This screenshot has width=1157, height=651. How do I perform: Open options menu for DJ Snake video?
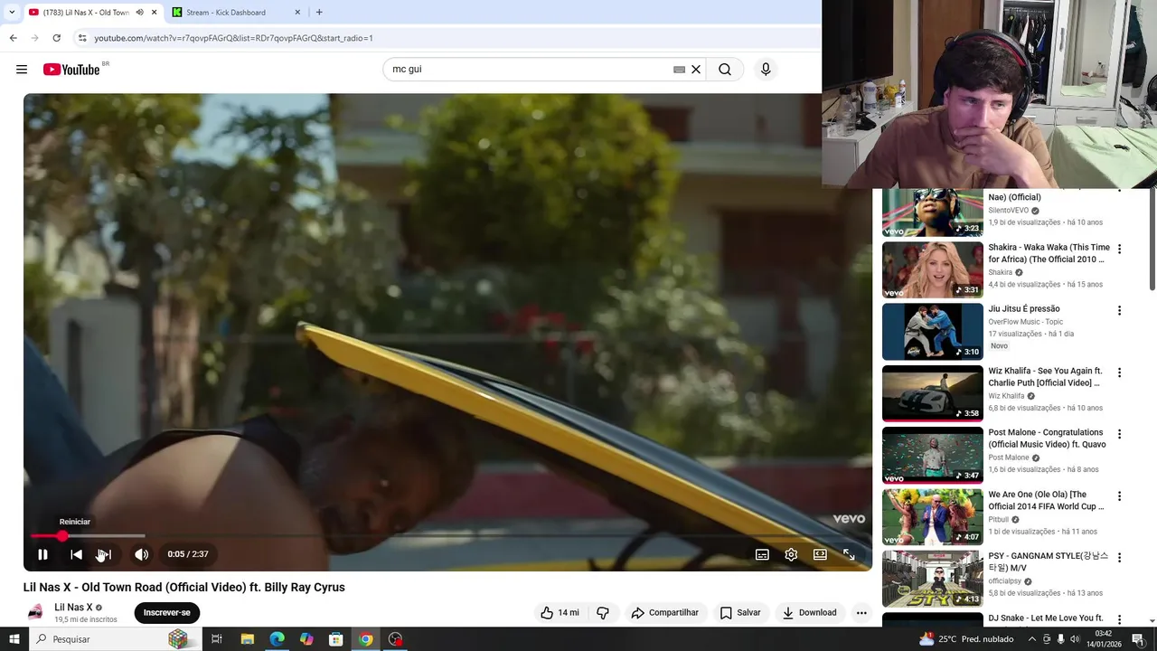(x=1119, y=619)
